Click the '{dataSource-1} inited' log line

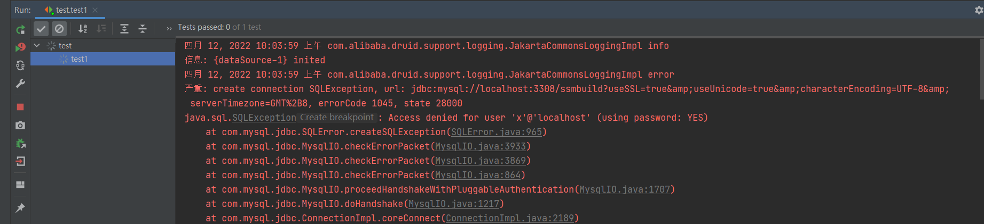[269, 60]
